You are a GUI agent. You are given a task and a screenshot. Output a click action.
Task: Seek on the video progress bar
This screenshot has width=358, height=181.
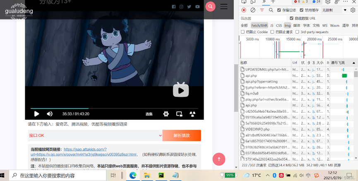point(114,109)
